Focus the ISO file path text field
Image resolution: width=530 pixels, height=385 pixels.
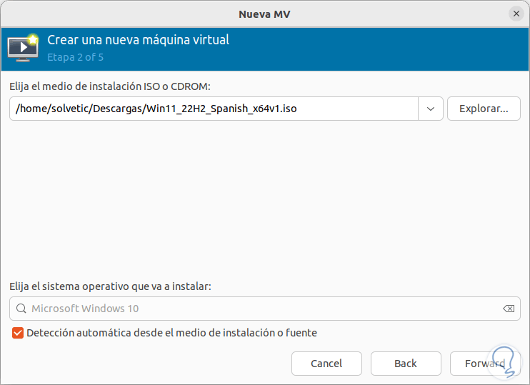coord(214,109)
